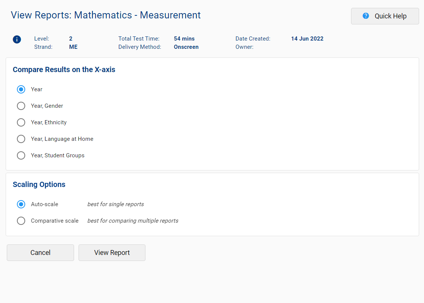Image resolution: width=424 pixels, height=303 pixels.
Task: Click the 'best for comparing multiple reports' hint
Action: tap(133, 221)
